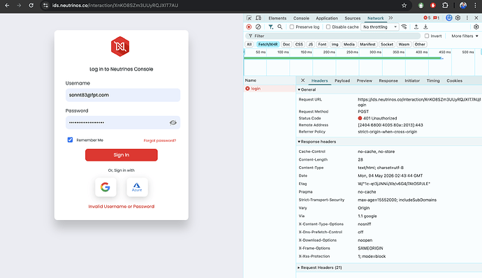Open the Chrome three-dot menu
The image size is (482, 278).
tap(475, 5)
